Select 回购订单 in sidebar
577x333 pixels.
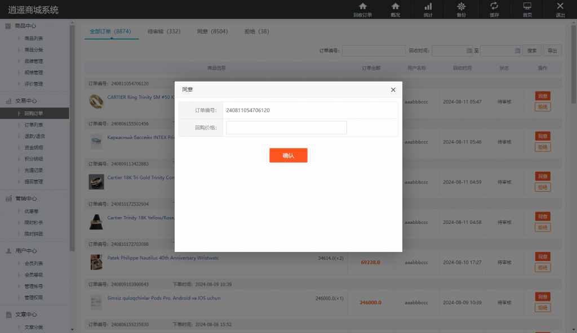[x=34, y=113]
